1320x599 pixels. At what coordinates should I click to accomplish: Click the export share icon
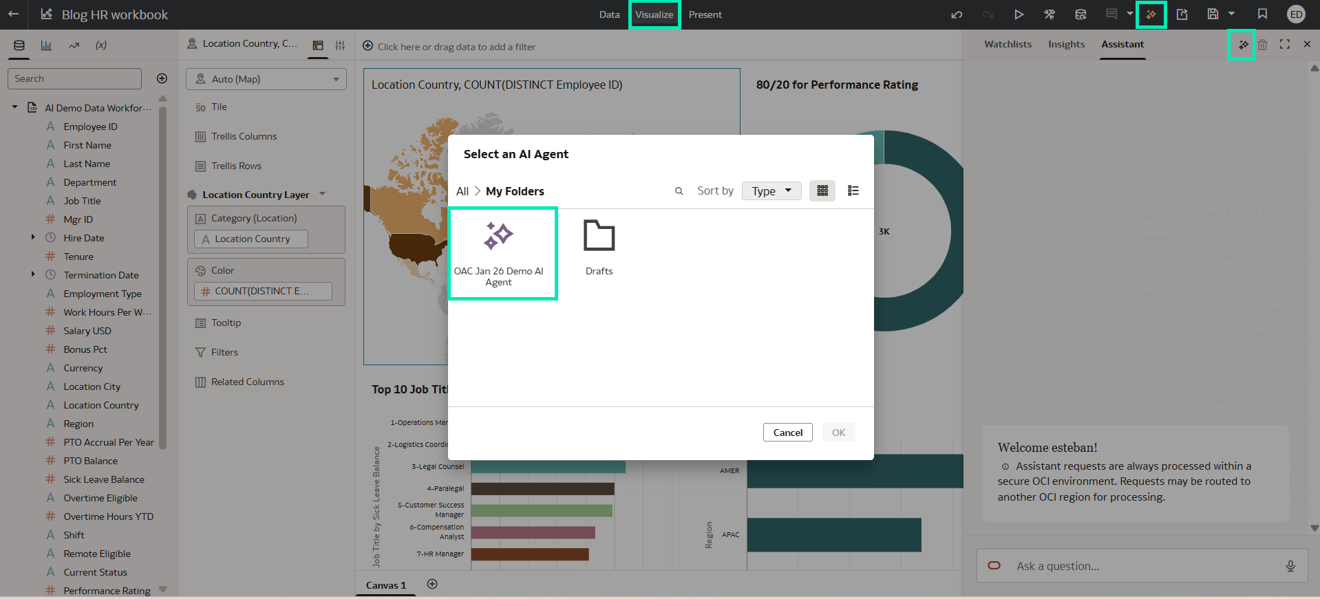(1182, 14)
